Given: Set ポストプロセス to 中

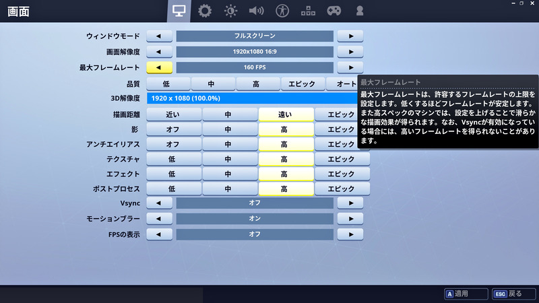Looking at the screenshot, I should click(230, 189).
